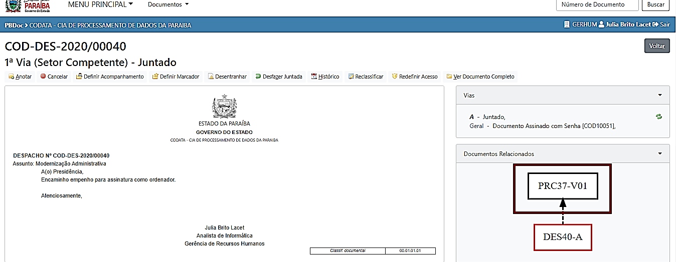The height and width of the screenshot is (262, 676).
Task: Click green refresh icon in Vias panel
Action: (x=658, y=116)
